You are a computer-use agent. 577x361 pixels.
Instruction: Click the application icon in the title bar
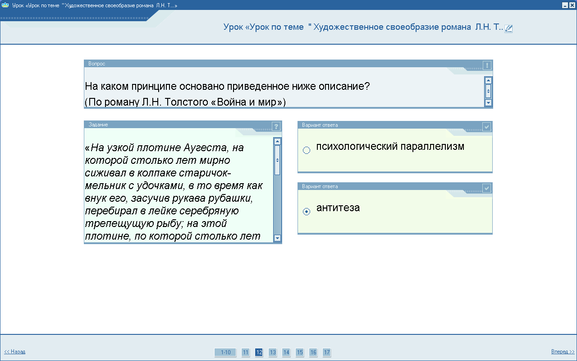click(5, 5)
